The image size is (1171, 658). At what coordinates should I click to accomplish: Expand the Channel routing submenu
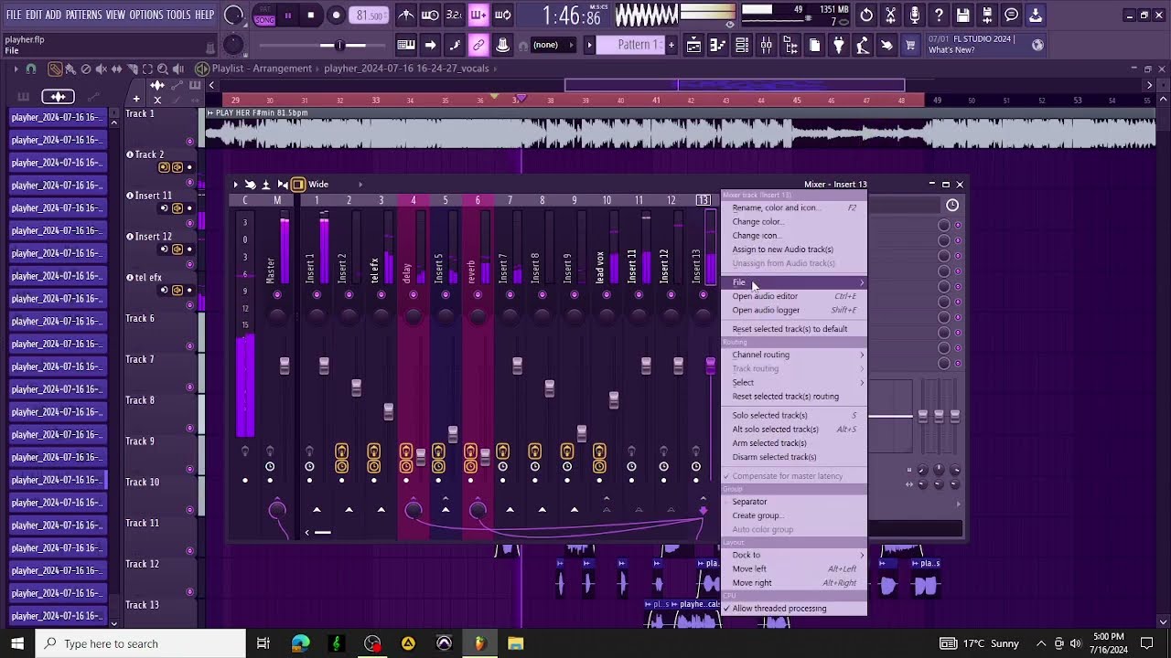pyautogui.click(x=793, y=355)
